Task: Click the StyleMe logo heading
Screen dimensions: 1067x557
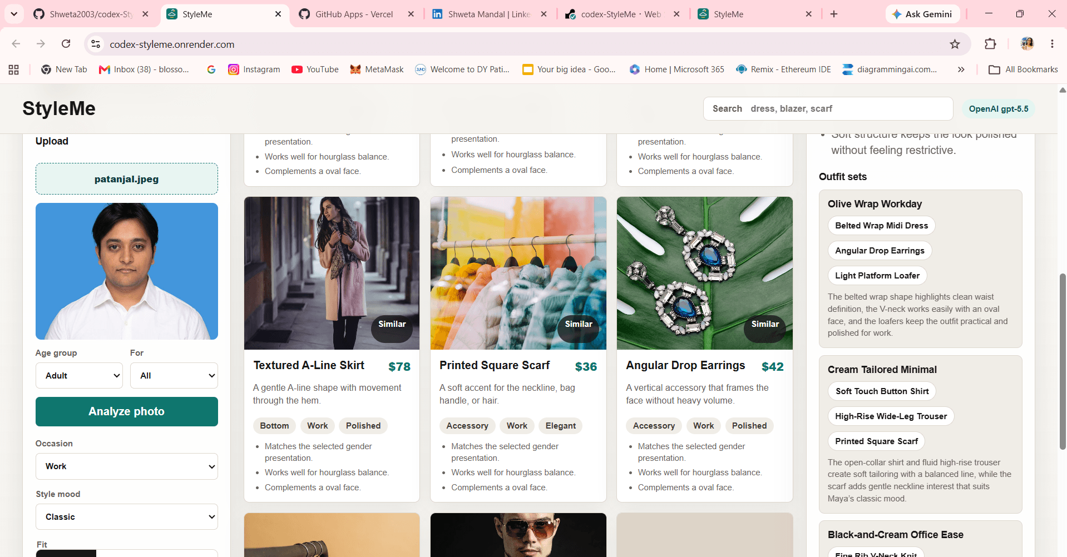Action: pos(59,109)
